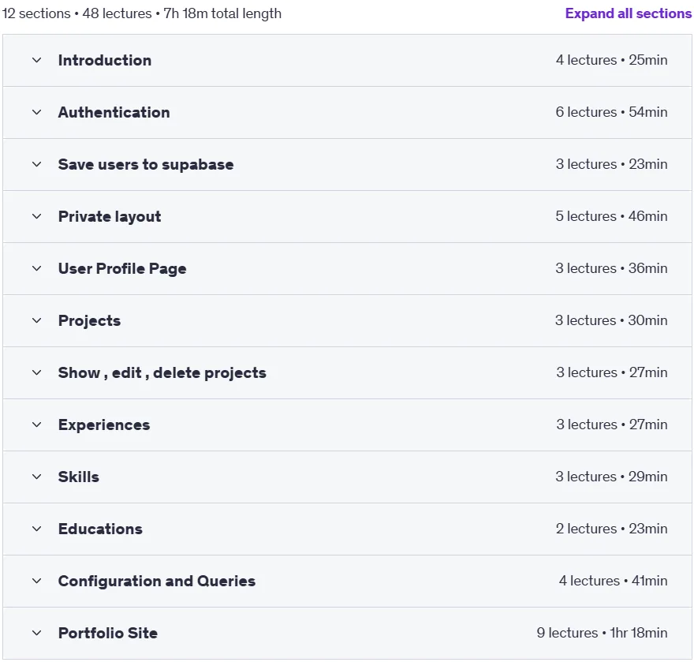The height and width of the screenshot is (662, 694).
Task: Expand chevron for Educations section
Action: pos(37,529)
